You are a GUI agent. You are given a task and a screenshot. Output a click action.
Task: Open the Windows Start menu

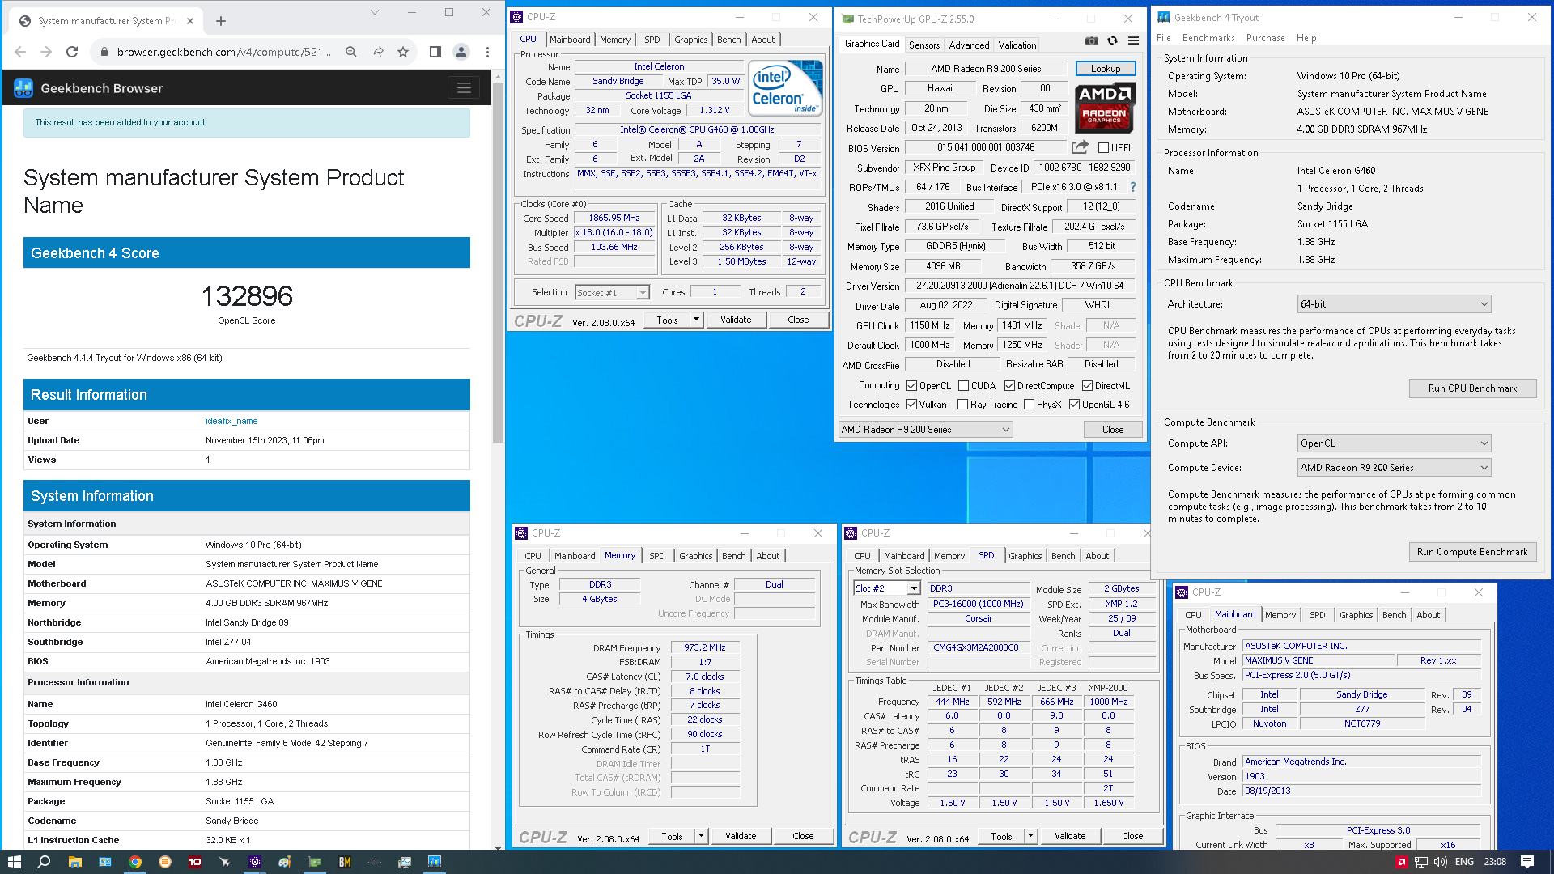[14, 862]
